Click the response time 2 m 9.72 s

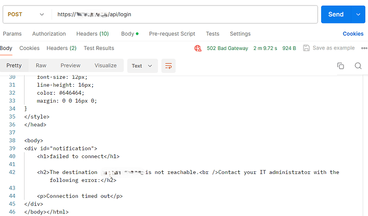(265, 48)
